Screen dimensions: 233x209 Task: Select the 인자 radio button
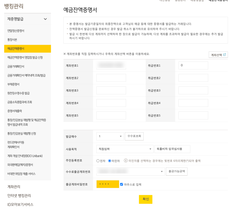[x=98, y=161]
